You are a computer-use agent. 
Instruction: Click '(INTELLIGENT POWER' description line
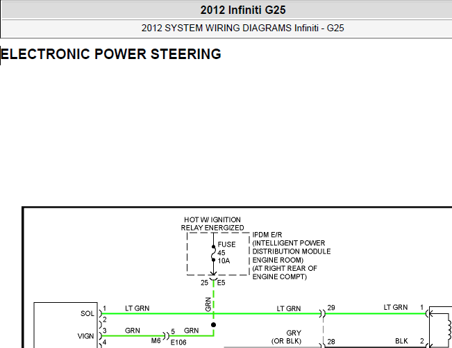pyautogui.click(x=289, y=243)
